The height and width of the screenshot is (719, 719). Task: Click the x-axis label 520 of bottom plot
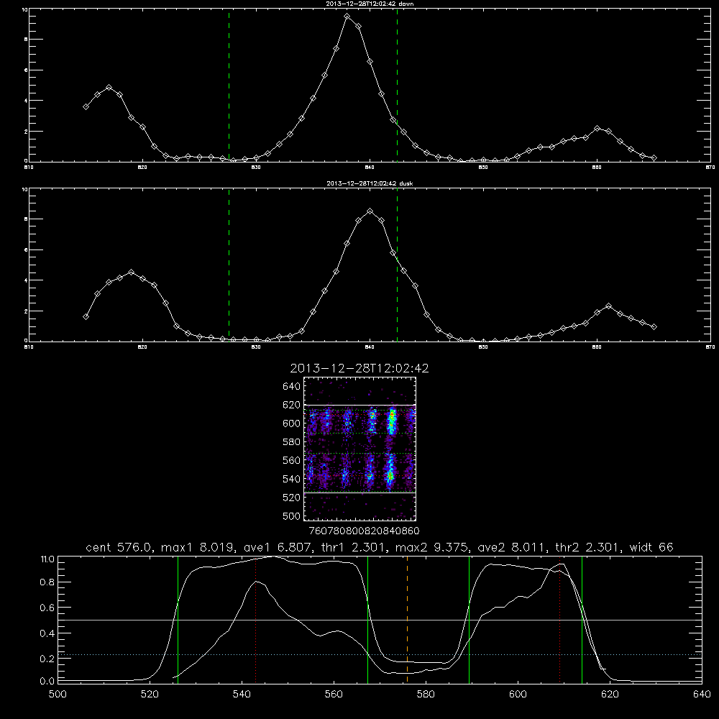[x=150, y=695]
